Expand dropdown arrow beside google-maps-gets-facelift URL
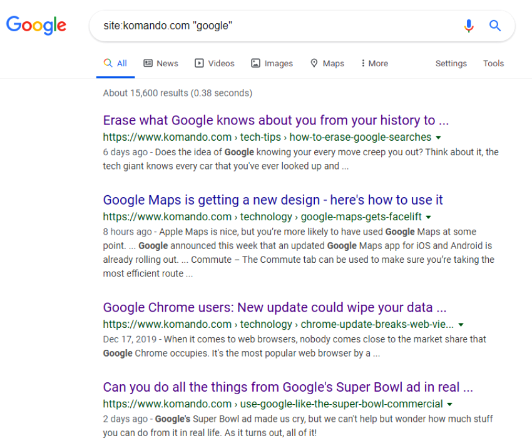Screen dimensions: 532x448 429,217
